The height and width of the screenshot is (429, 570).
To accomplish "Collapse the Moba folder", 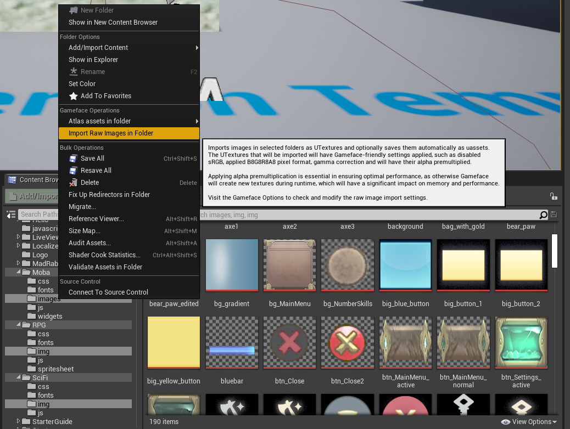I will click(x=19, y=272).
